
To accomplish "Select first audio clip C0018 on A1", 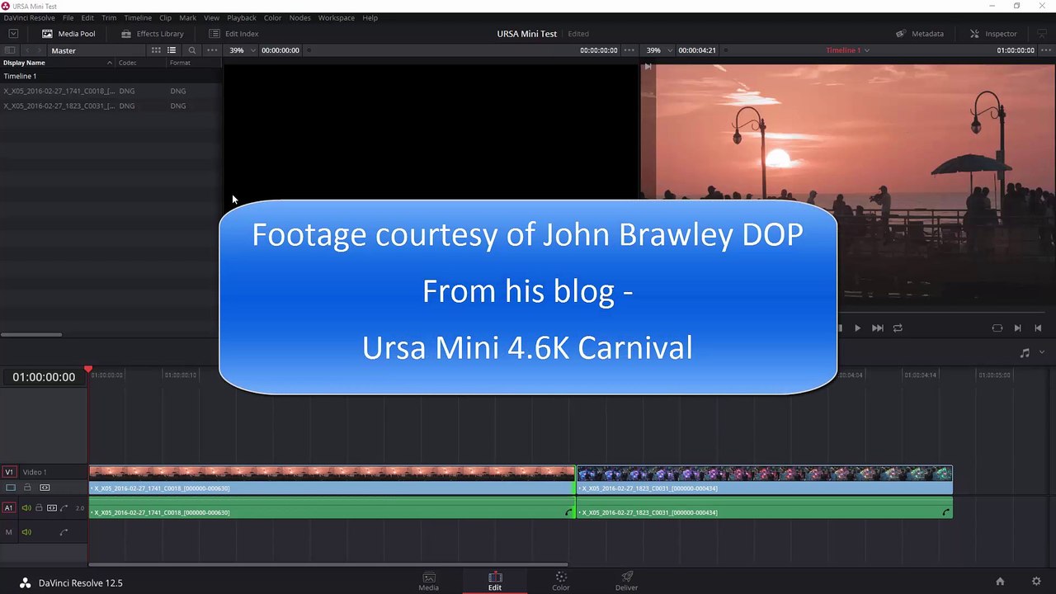I will [x=332, y=508].
